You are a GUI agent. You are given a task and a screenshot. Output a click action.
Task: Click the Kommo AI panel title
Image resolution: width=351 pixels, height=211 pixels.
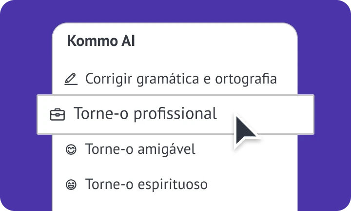[101, 41]
